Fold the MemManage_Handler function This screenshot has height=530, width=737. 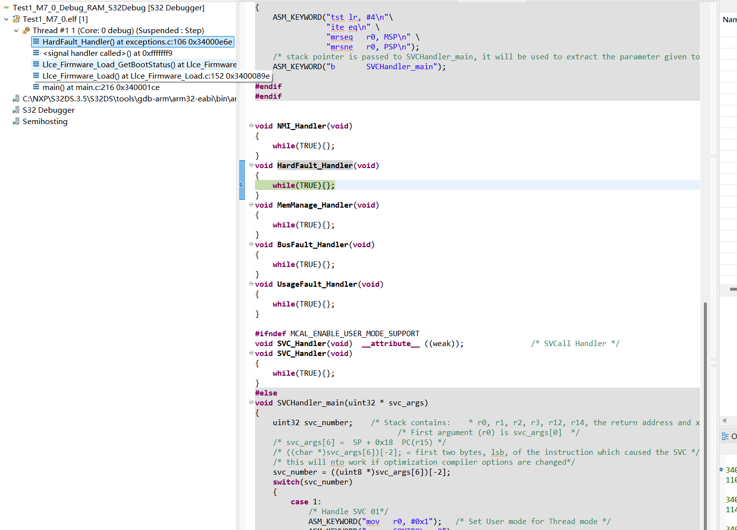[251, 205]
